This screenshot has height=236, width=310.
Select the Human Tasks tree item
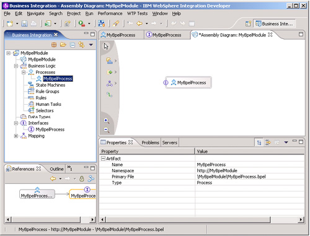tap(48, 104)
